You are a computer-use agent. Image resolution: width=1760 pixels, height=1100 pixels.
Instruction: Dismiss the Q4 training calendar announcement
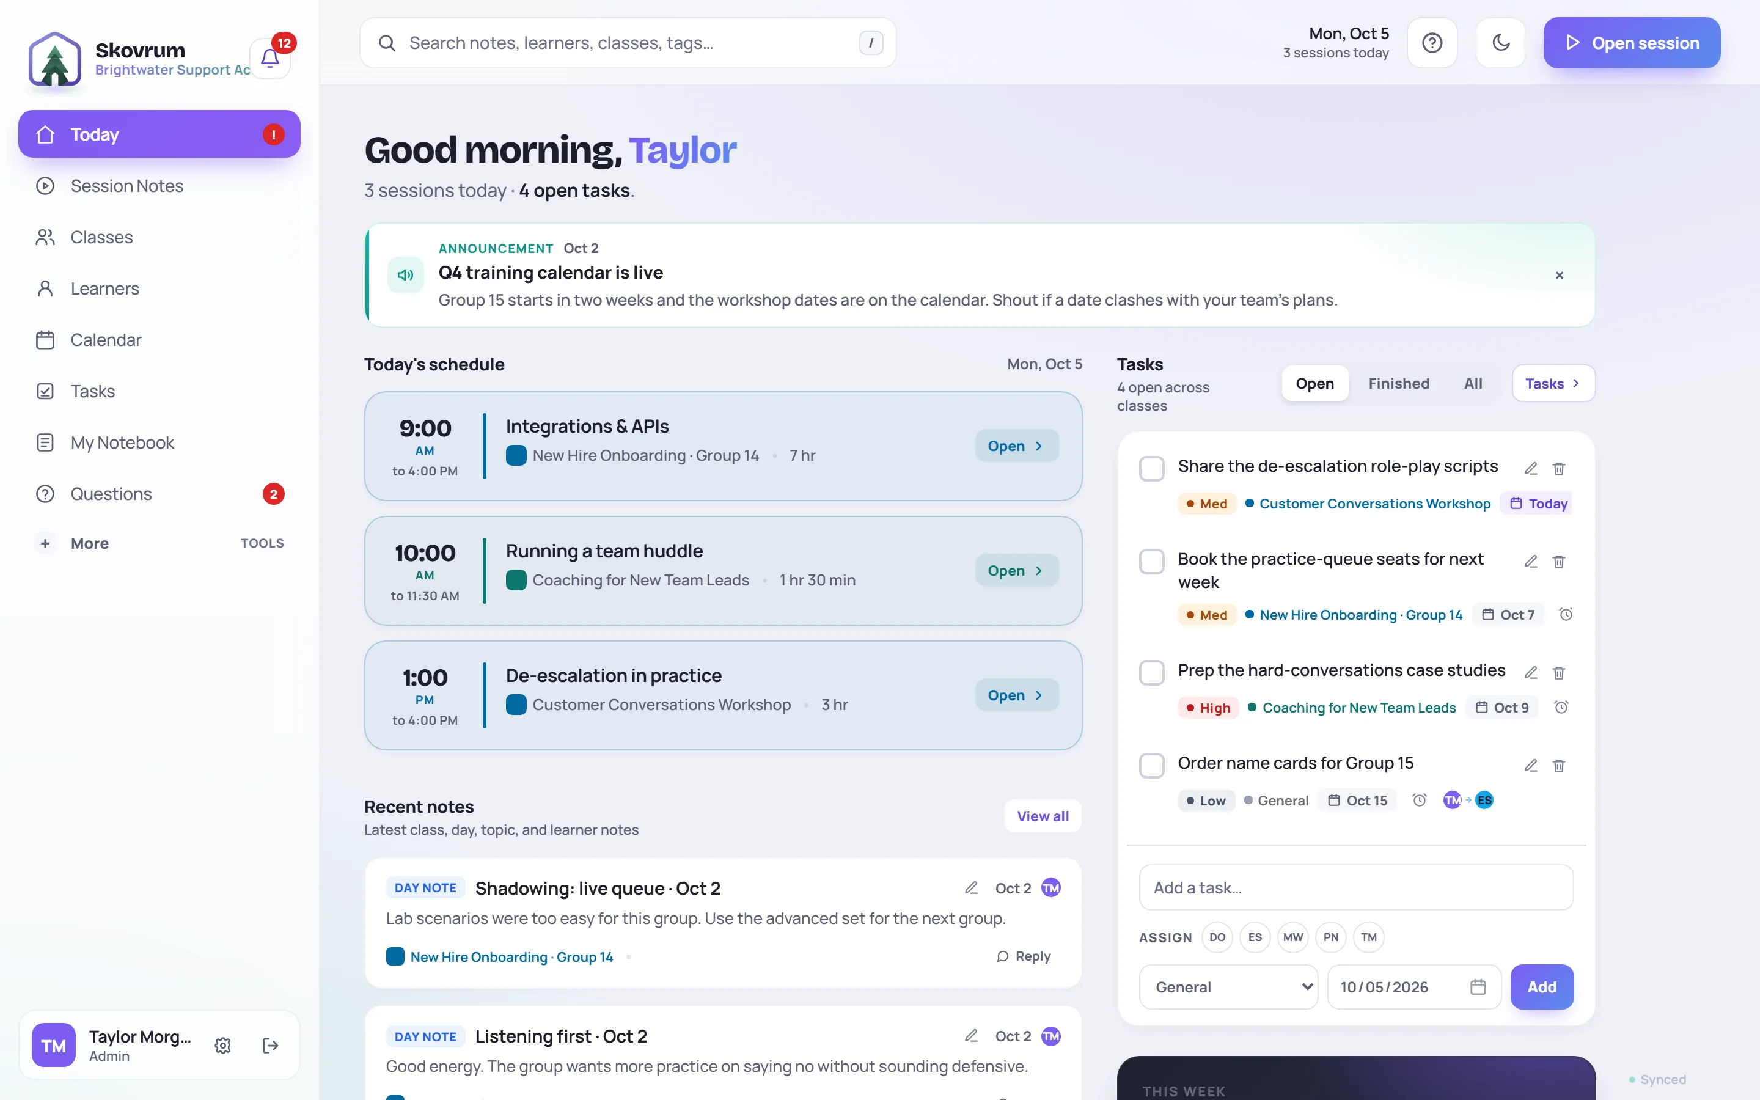click(1560, 275)
